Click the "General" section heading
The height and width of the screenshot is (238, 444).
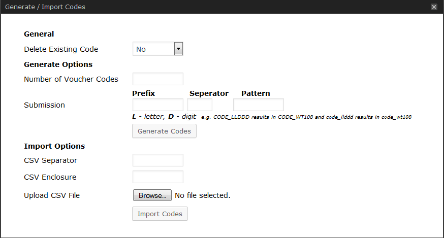pyautogui.click(x=39, y=34)
